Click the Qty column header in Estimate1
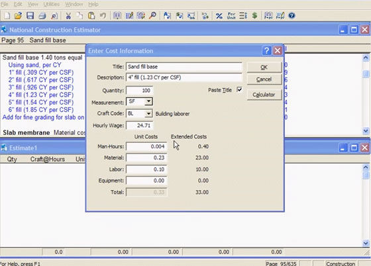Screen dimensions: 371x266 (12, 159)
